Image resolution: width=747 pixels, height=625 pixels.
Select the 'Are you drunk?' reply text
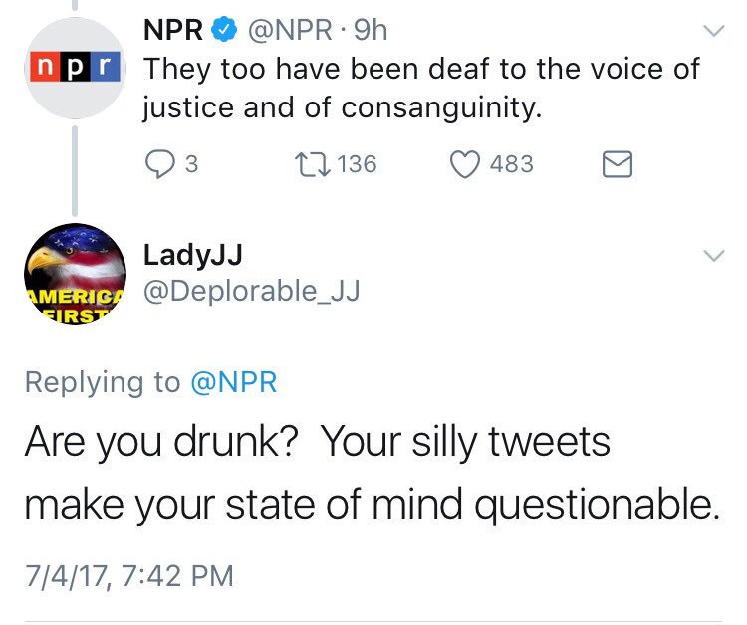372,473
